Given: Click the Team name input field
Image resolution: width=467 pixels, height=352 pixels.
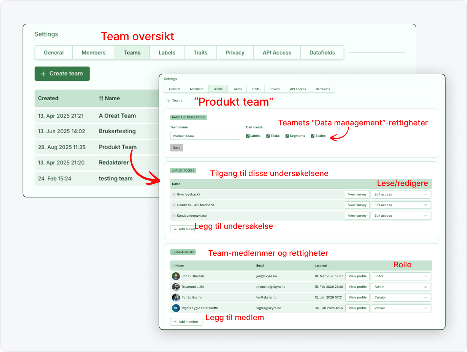Looking at the screenshot, I should [x=205, y=136].
